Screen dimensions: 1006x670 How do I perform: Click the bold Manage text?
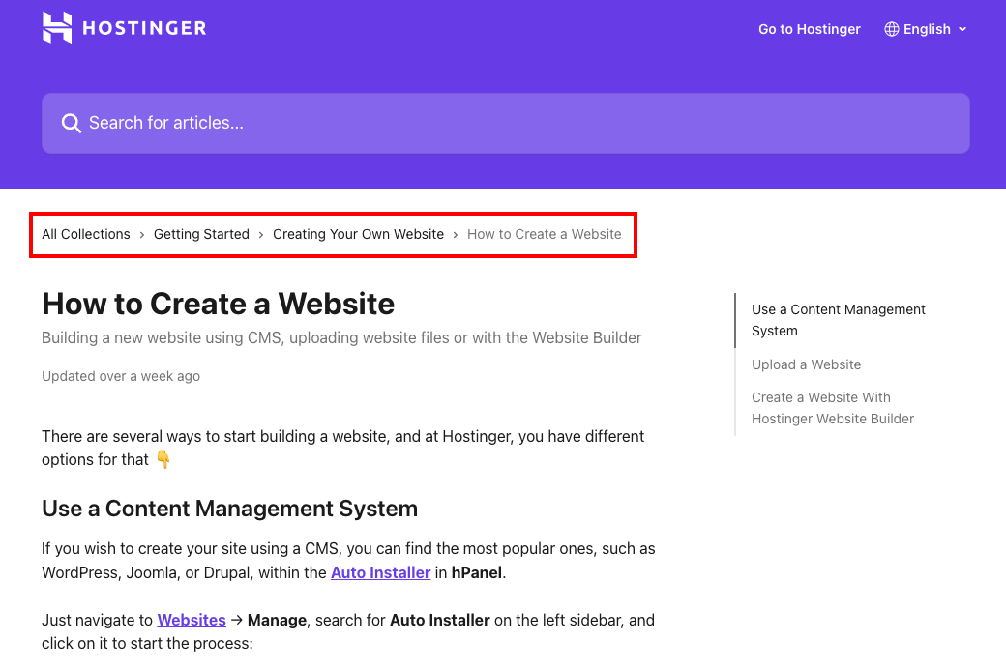click(x=278, y=620)
